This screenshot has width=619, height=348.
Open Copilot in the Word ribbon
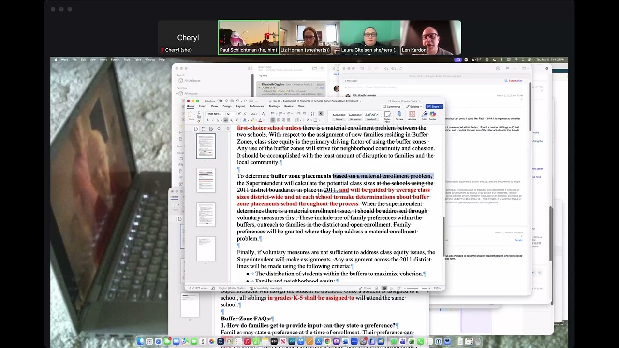(x=433, y=116)
